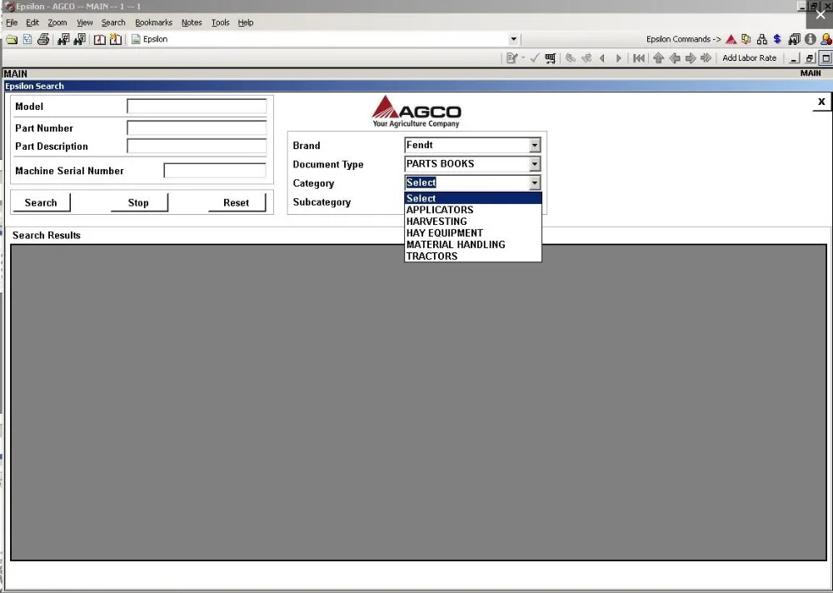Click the double right arrow icon
This screenshot has width=833, height=593.
click(x=706, y=58)
